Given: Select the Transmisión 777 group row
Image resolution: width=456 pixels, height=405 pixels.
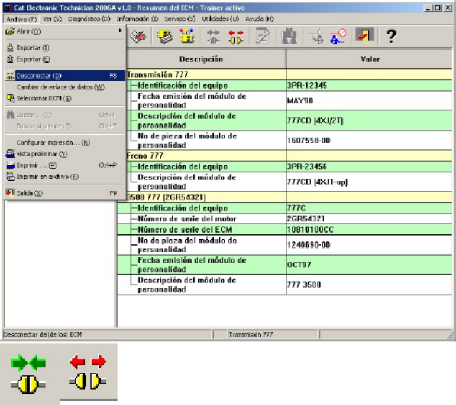Looking at the screenshot, I should (289, 74).
